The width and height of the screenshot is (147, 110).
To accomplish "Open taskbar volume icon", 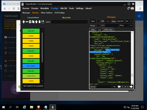I will (128, 107).
